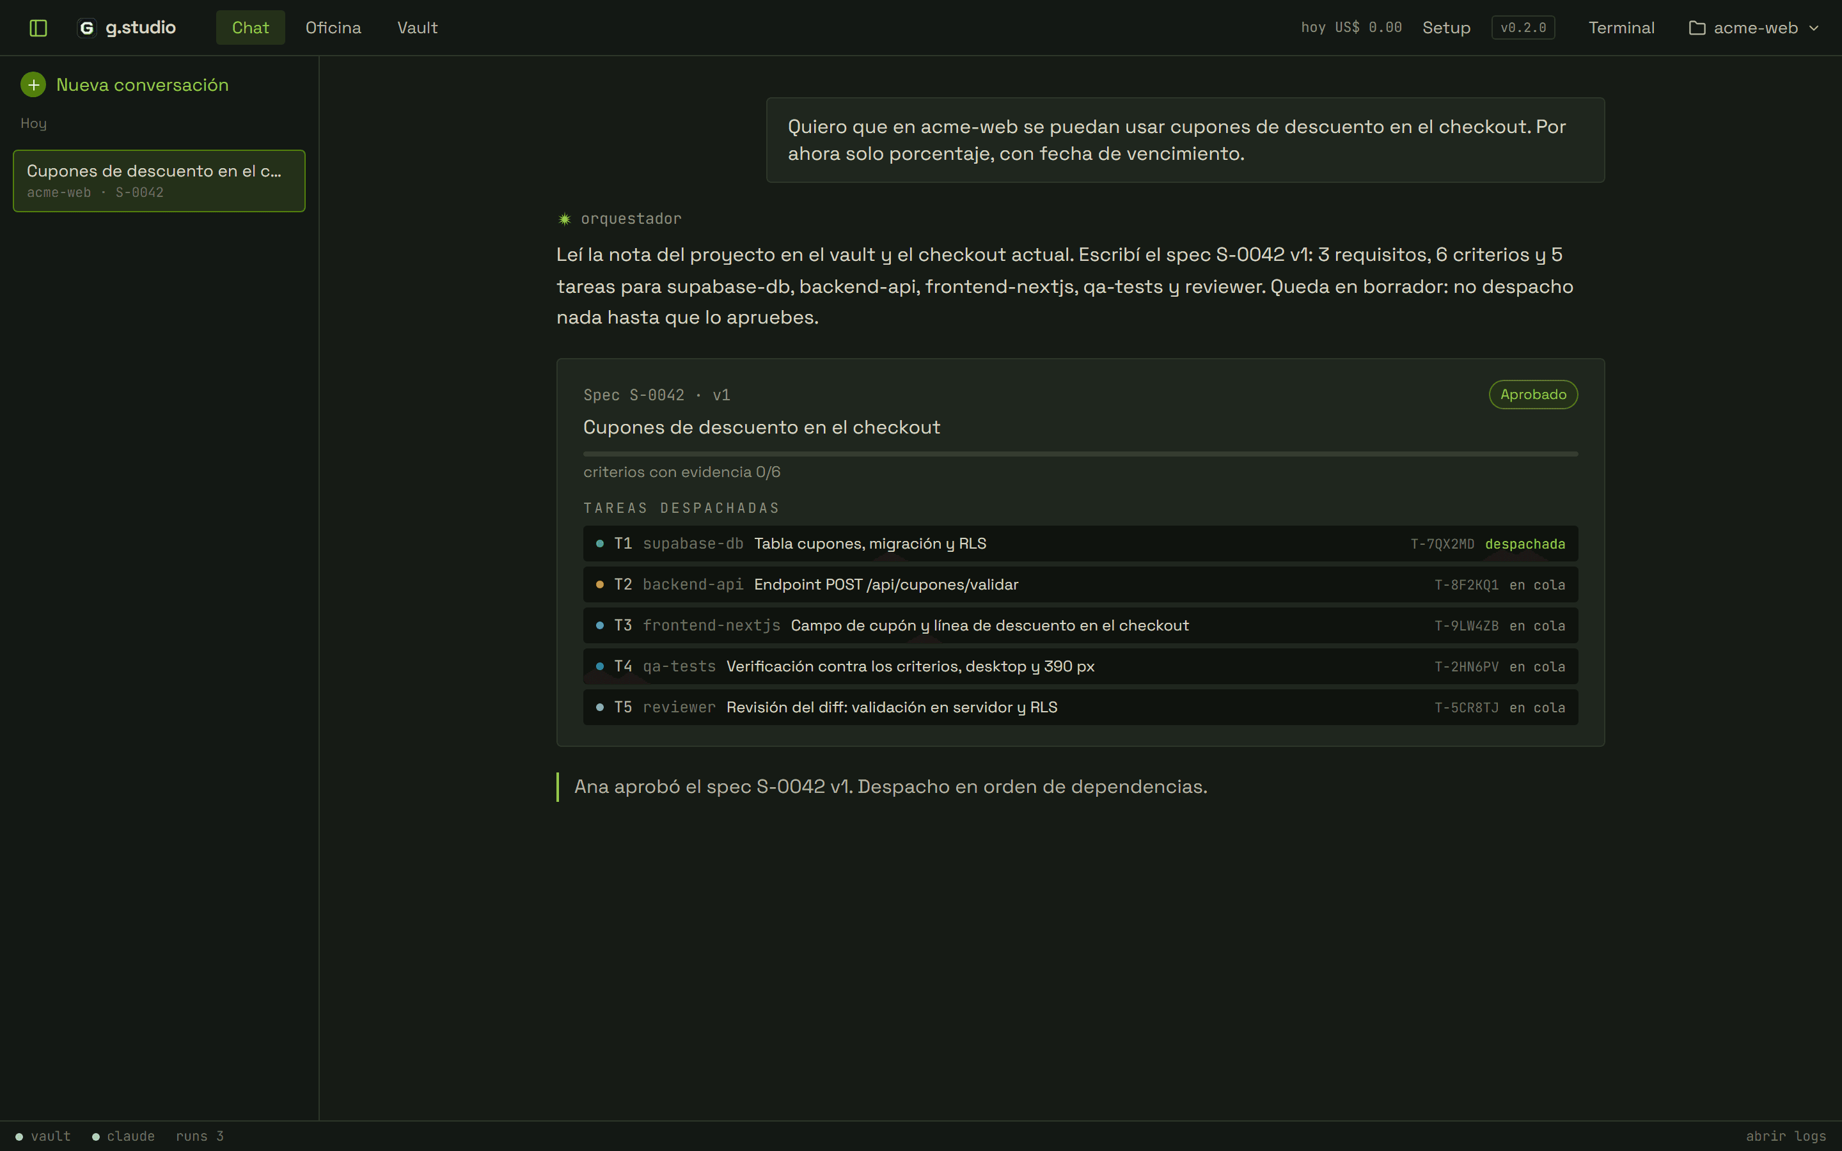
Task: Open task T5 Revisión del diff row
Action: click(x=1080, y=707)
